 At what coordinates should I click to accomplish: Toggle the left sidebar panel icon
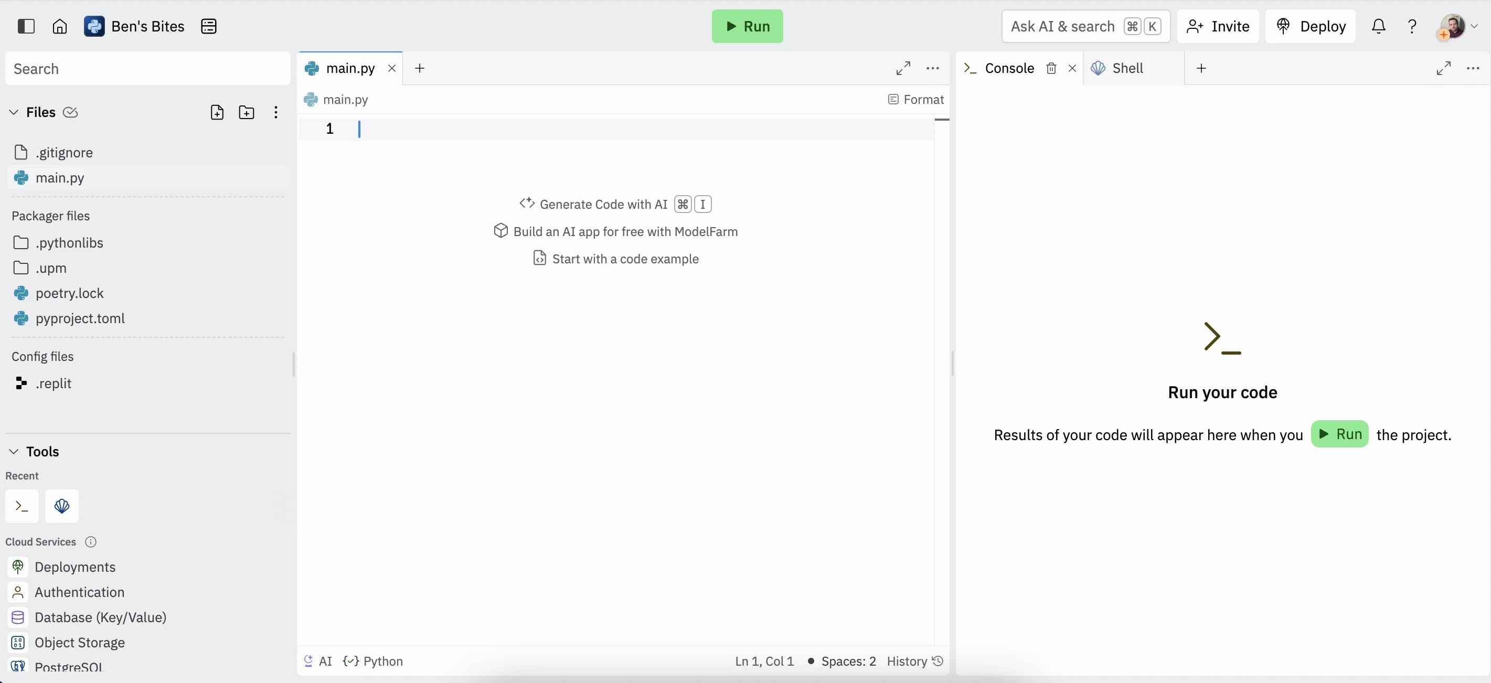coord(26,26)
